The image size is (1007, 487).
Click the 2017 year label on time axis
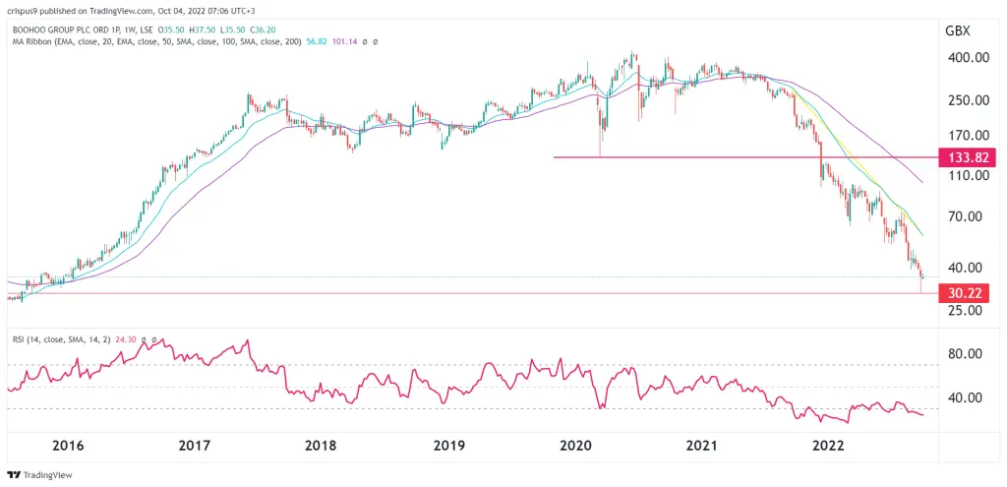pos(195,446)
